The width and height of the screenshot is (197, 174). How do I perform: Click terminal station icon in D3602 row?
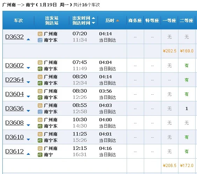[x=40, y=69]
